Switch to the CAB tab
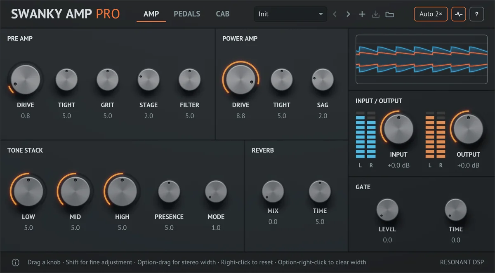 tap(223, 14)
